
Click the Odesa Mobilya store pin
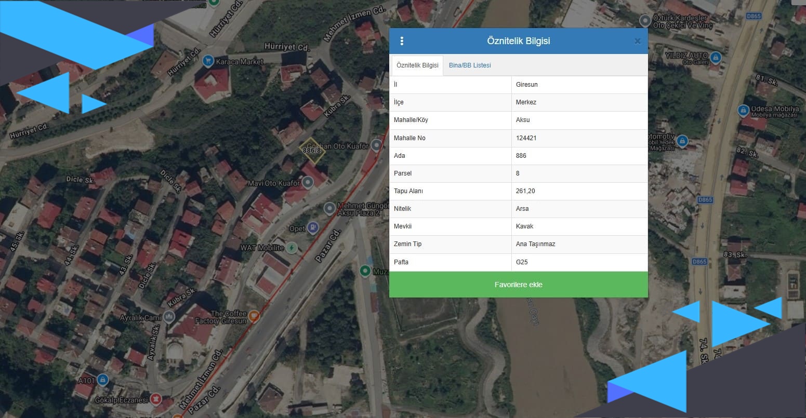(743, 110)
